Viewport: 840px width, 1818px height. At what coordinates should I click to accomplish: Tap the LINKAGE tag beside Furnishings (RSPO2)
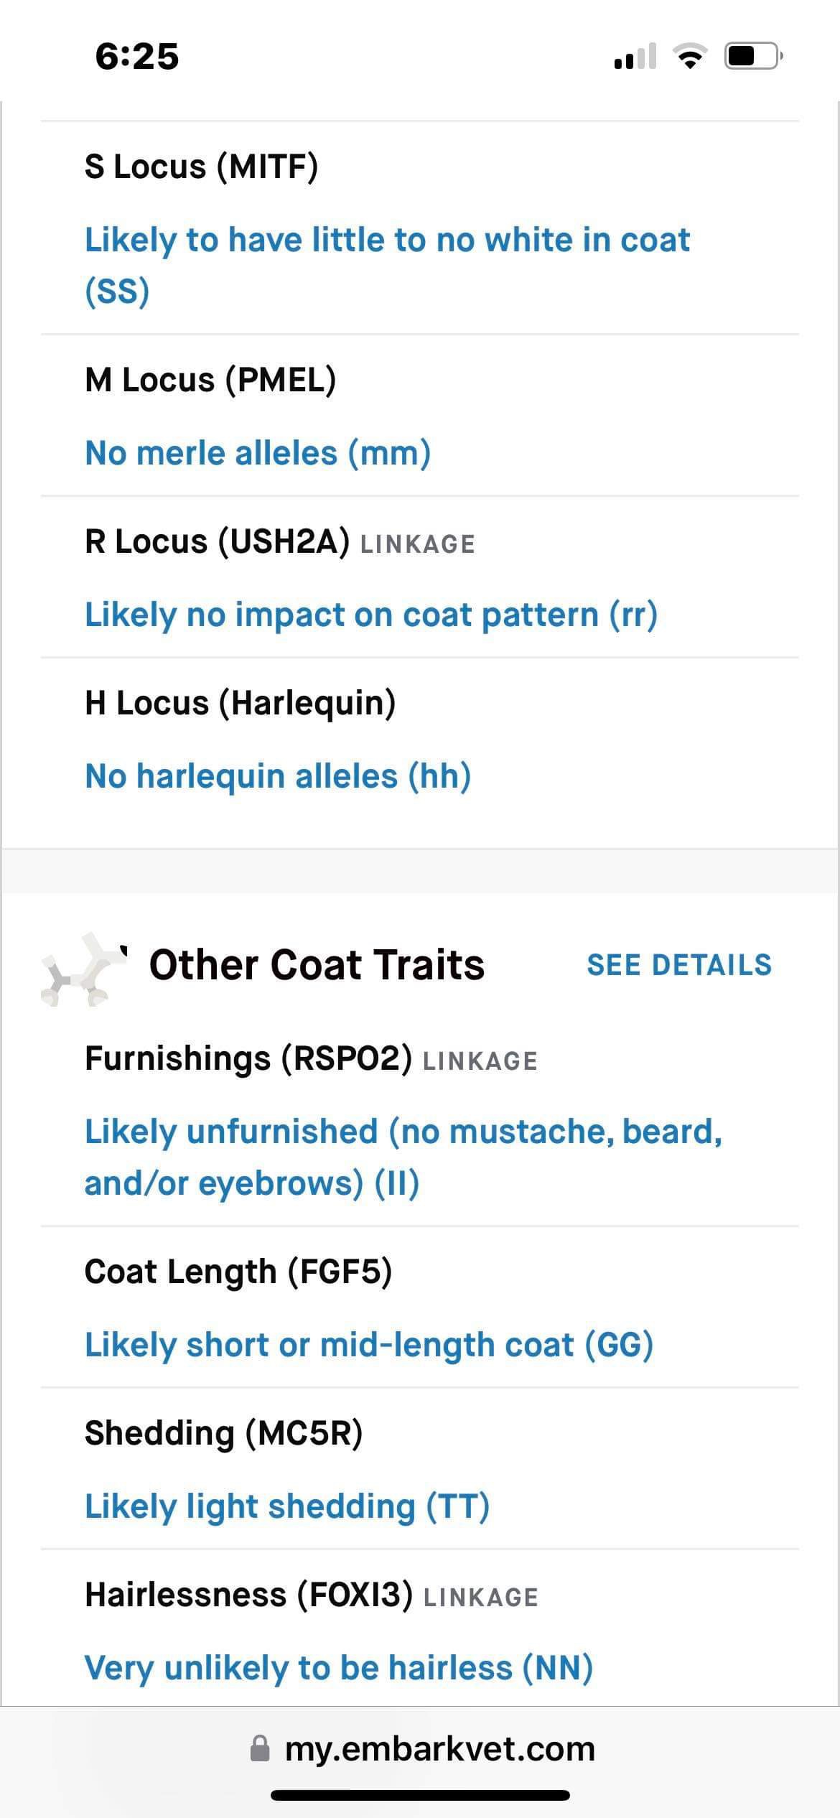click(480, 1061)
